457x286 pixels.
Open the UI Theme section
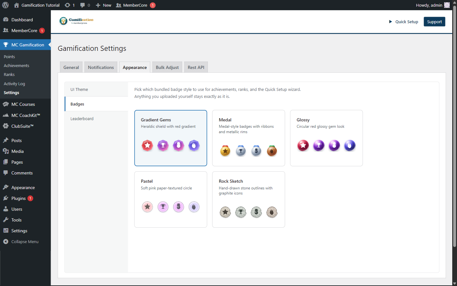click(96, 89)
